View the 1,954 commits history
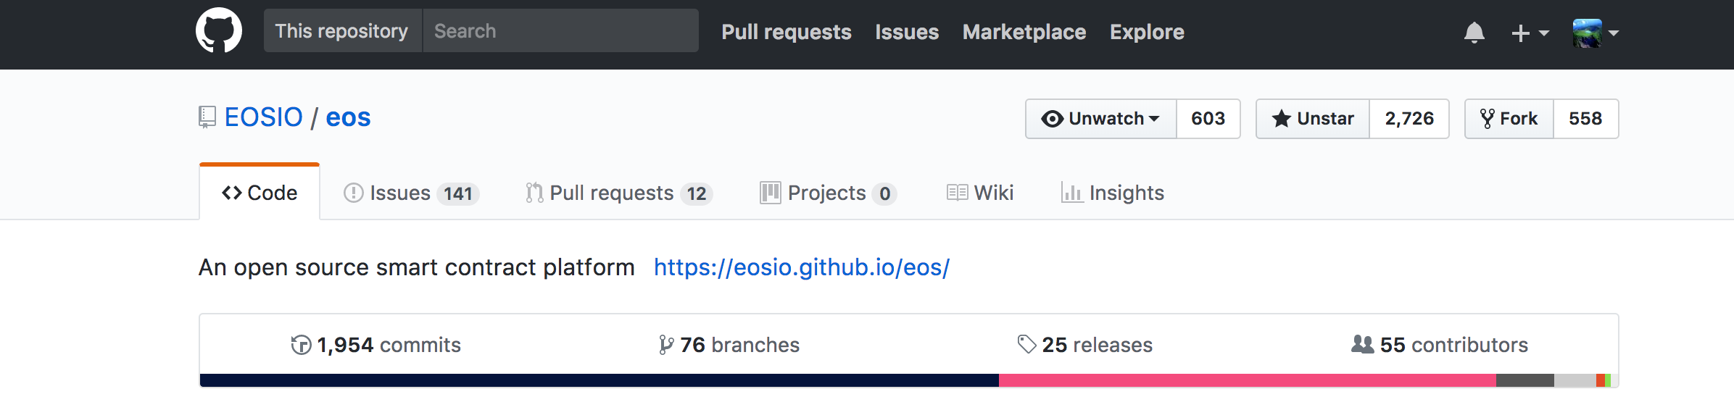Image resolution: width=1734 pixels, height=410 pixels. coord(376,345)
